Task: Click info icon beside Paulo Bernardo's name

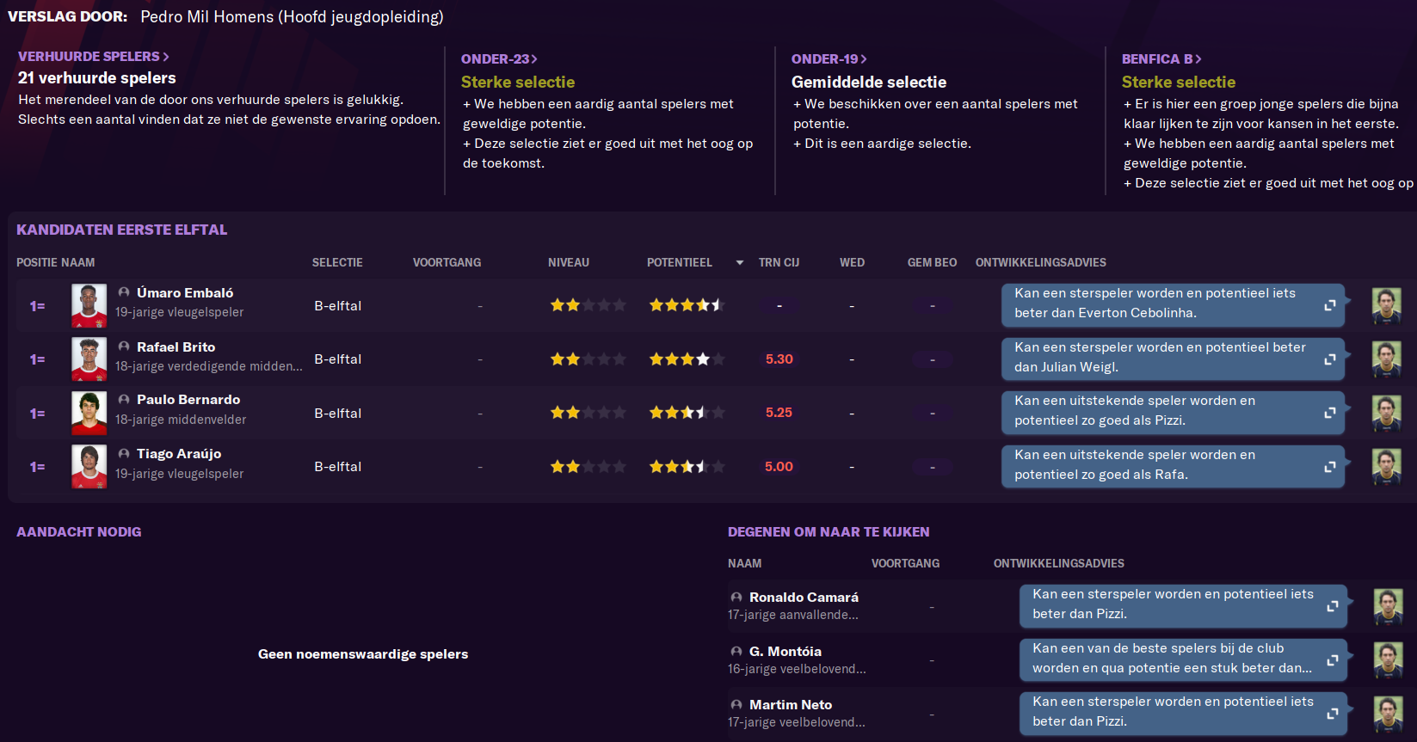Action: 124,400
